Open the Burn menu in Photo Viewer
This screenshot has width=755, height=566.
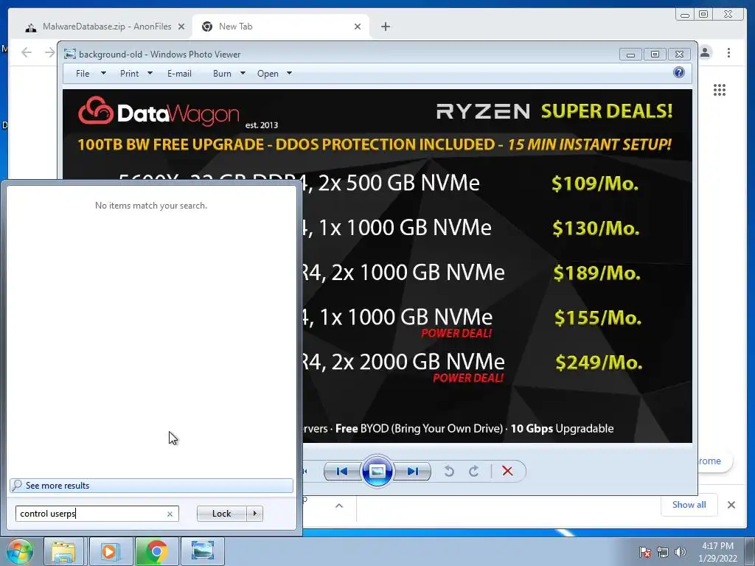(x=222, y=74)
